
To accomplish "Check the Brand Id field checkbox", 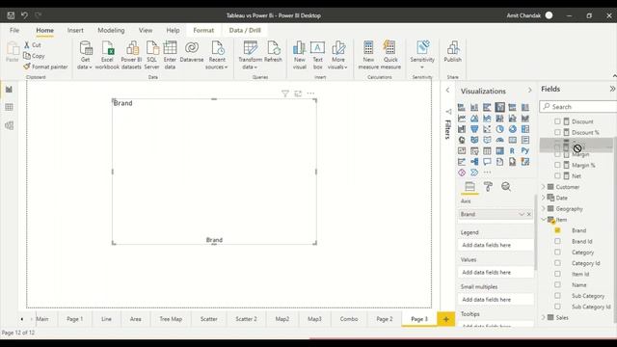I will coord(557,241).
